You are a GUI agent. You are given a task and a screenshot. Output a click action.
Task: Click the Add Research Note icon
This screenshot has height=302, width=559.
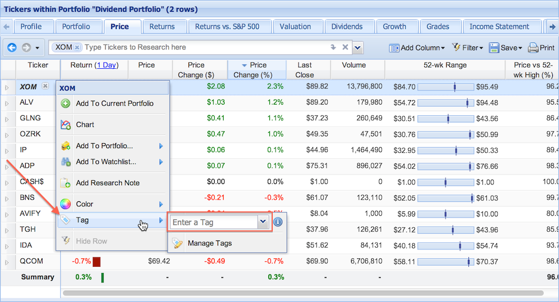click(65, 183)
